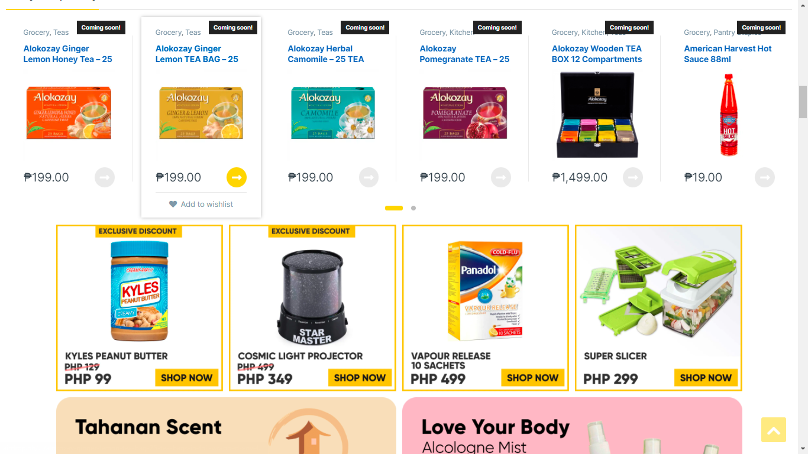The image size is (808, 454).
Task: Click the Alokozay Wooden TEA BOX product image
Action: 597,115
